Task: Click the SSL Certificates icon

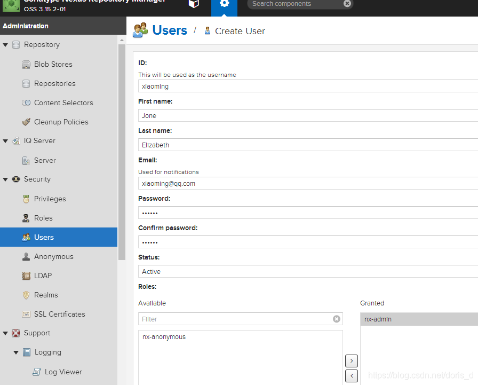Action: click(x=26, y=314)
